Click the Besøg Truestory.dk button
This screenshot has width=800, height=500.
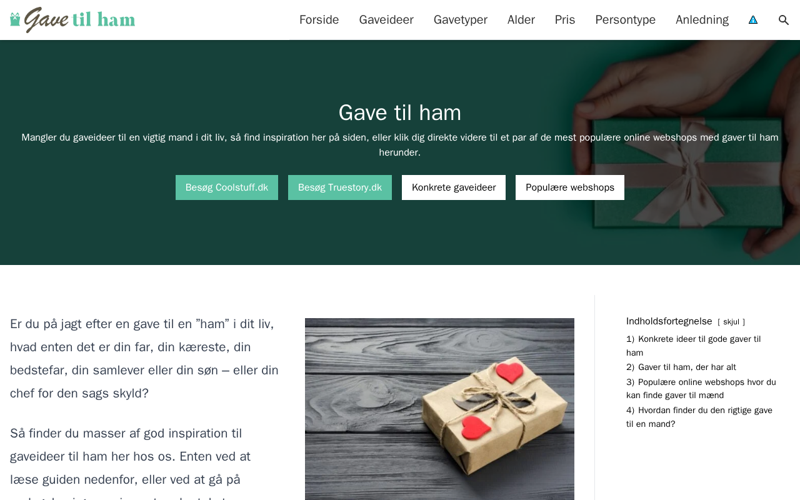340,187
